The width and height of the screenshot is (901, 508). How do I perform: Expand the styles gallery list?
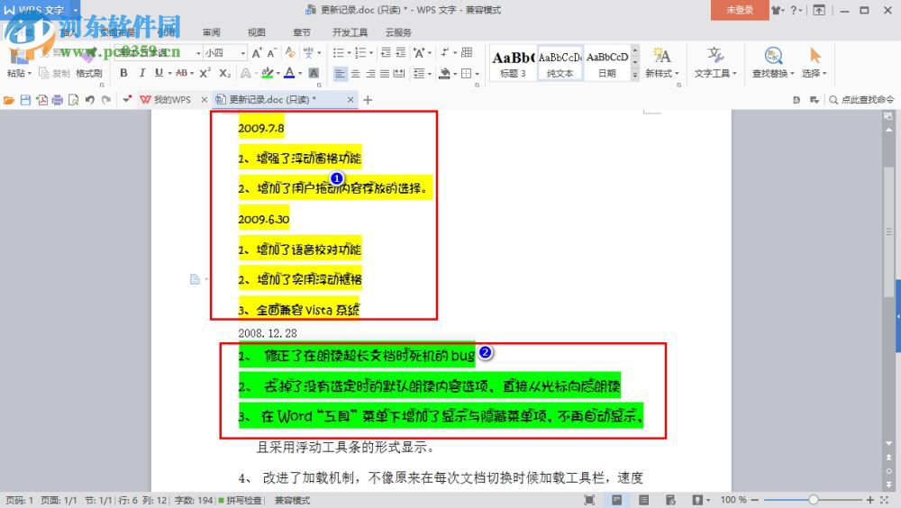pyautogui.click(x=635, y=75)
